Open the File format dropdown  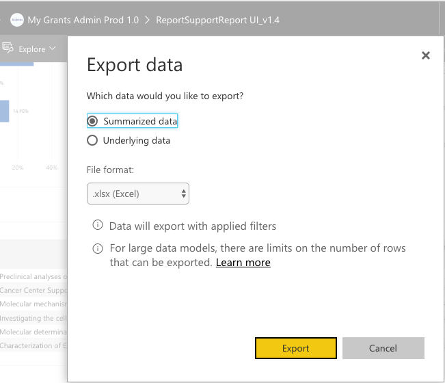138,194
